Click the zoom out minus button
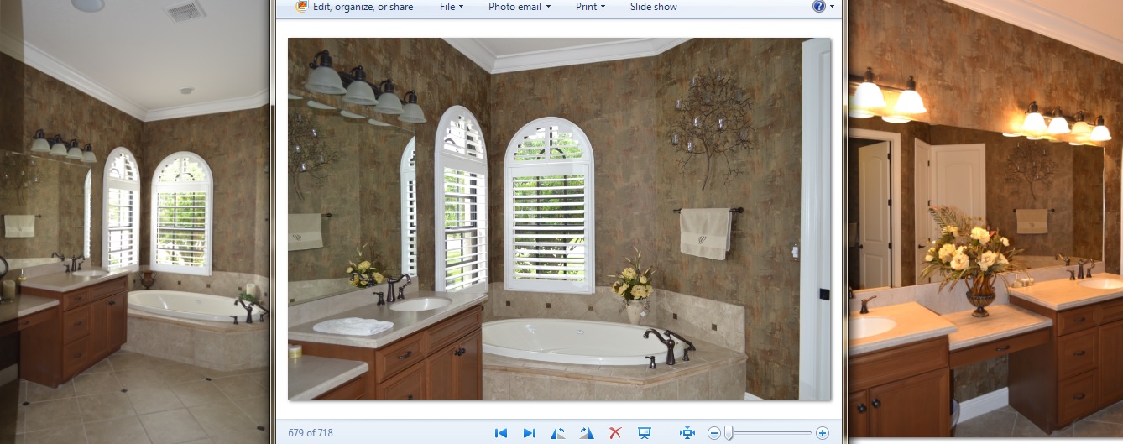Image resolution: width=1123 pixels, height=444 pixels. [x=714, y=433]
